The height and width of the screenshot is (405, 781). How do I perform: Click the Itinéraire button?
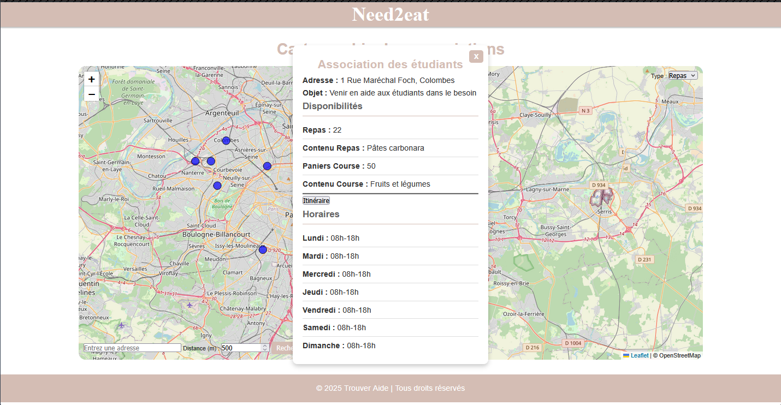[316, 201]
